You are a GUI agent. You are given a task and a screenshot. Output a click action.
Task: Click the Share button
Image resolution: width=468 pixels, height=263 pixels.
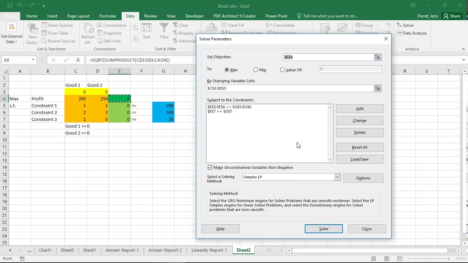(x=452, y=16)
